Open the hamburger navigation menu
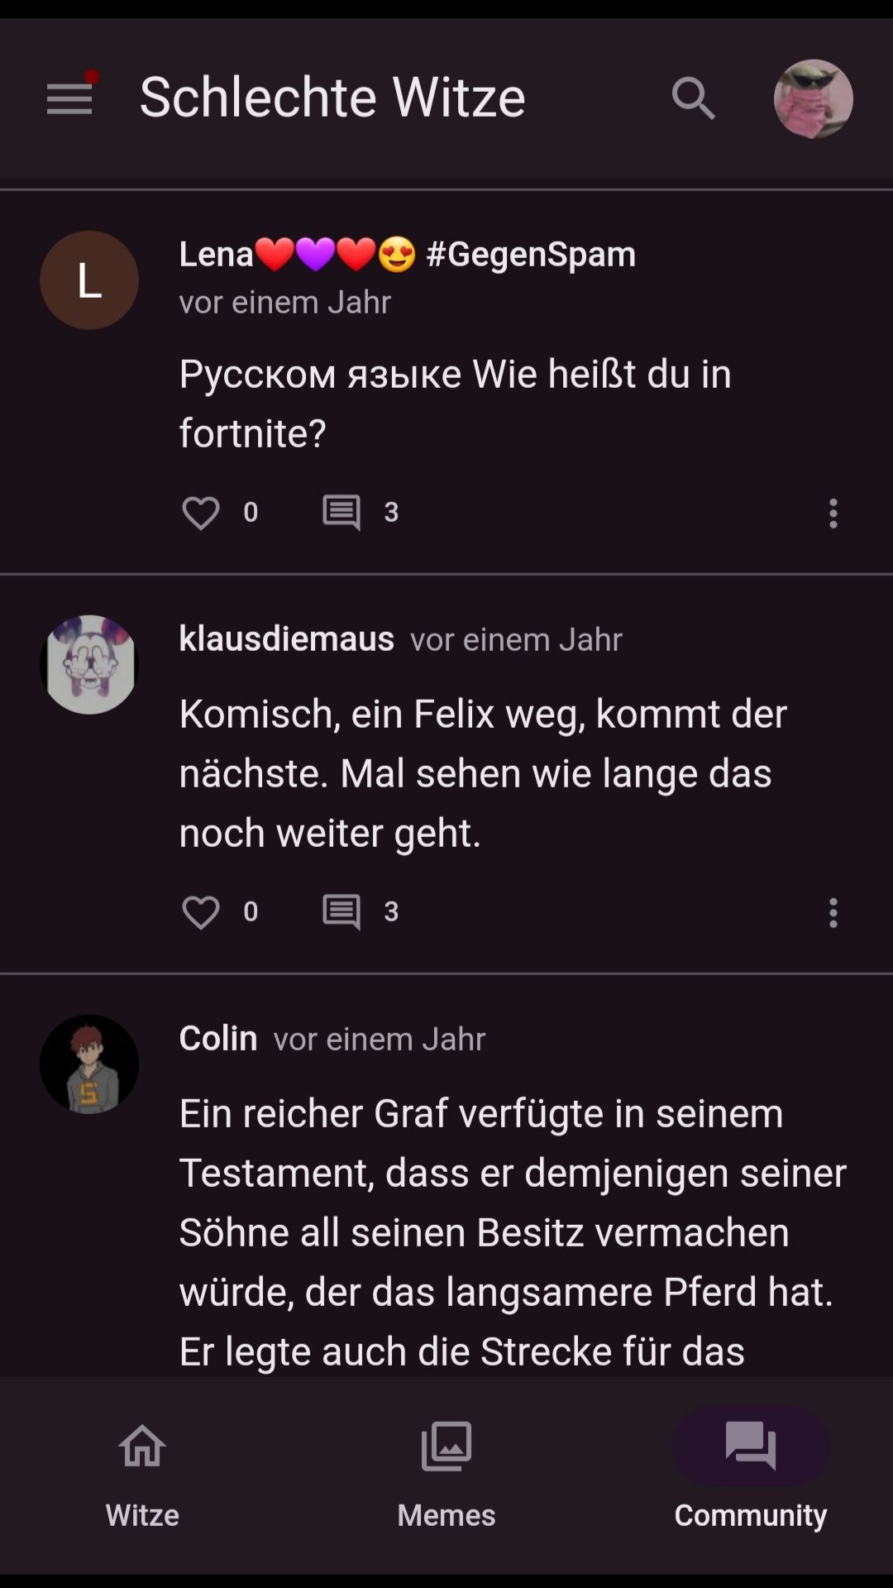The height and width of the screenshot is (1588, 893). (x=69, y=98)
